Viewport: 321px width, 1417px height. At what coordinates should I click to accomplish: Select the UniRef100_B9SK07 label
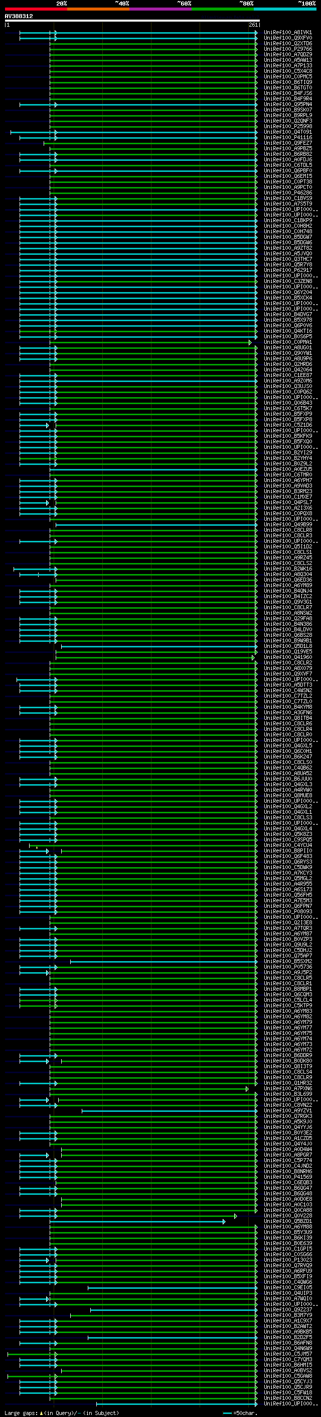tap(287, 110)
